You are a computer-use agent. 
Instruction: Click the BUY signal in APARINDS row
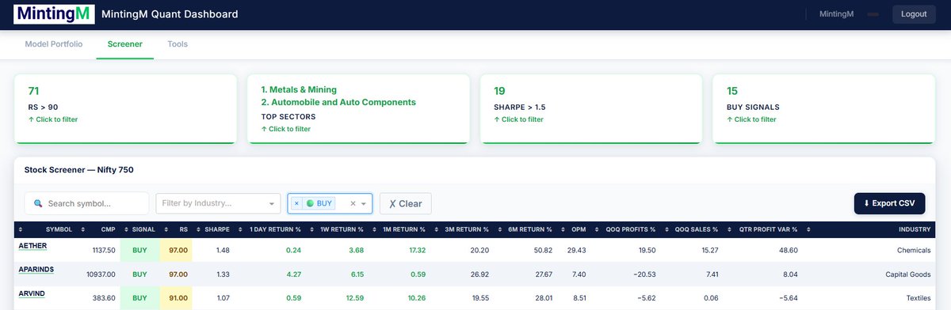(140, 274)
